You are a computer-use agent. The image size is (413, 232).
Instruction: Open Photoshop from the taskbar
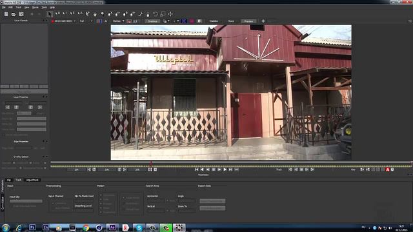[32, 227]
